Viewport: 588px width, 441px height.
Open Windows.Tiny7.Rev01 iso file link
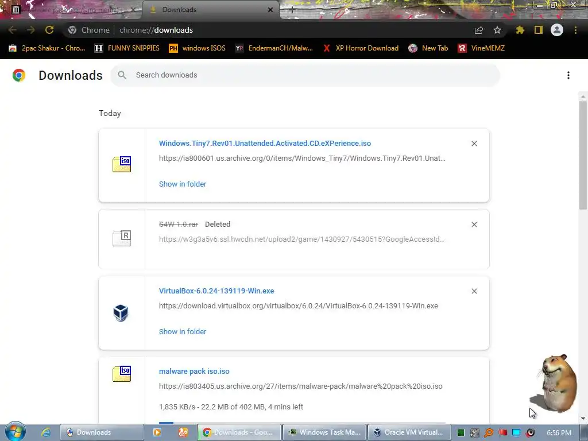click(265, 143)
